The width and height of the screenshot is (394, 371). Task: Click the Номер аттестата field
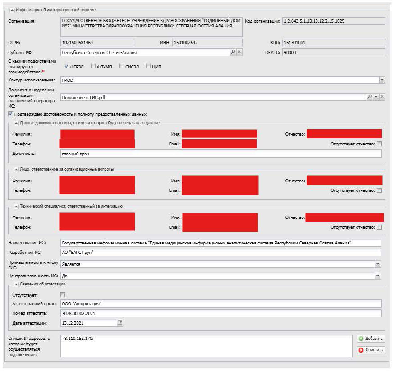tap(221, 313)
